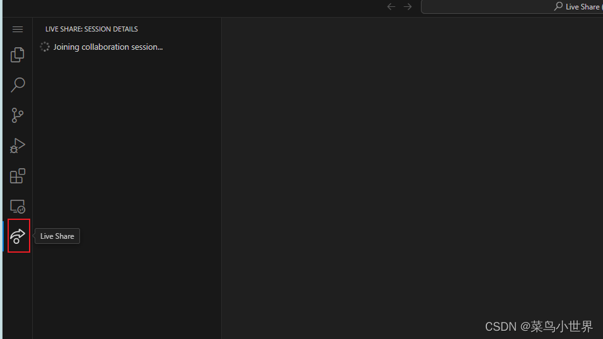Open the Source Control view
The image size is (603, 339).
pos(17,115)
